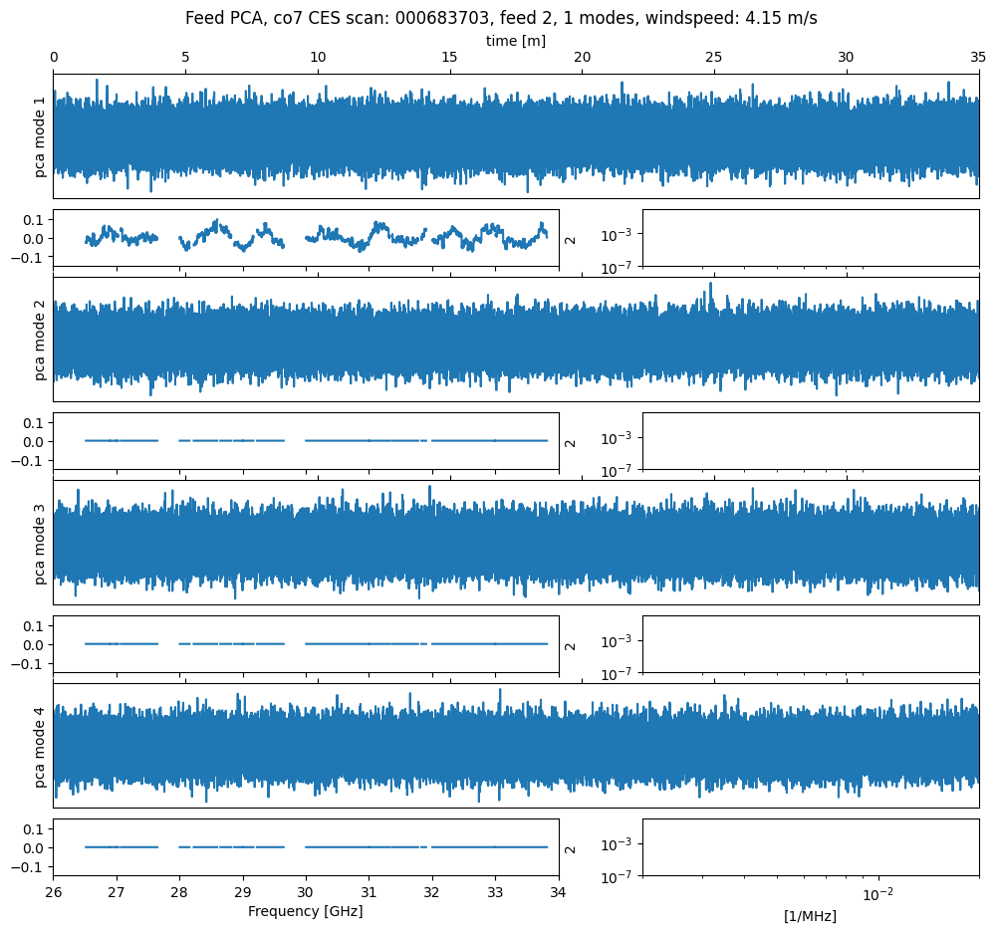Click the 'pca mode 3' y-axis label

pyautogui.click(x=41, y=543)
